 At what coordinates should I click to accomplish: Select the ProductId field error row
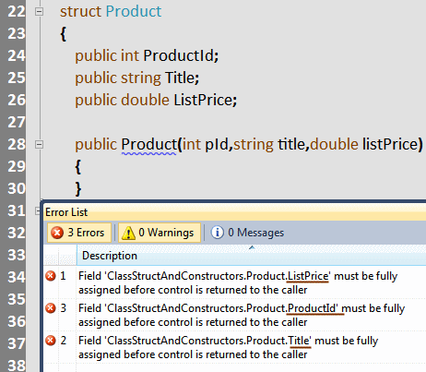pyautogui.click(x=235, y=315)
